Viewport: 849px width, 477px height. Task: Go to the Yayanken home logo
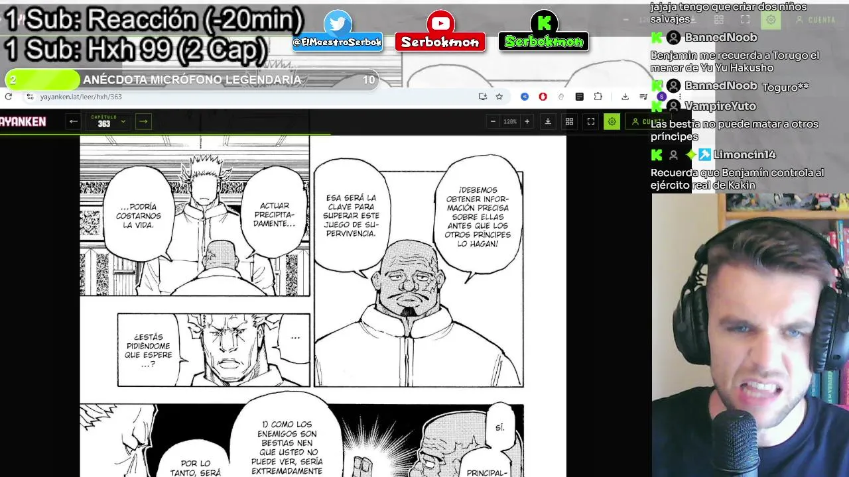point(23,122)
